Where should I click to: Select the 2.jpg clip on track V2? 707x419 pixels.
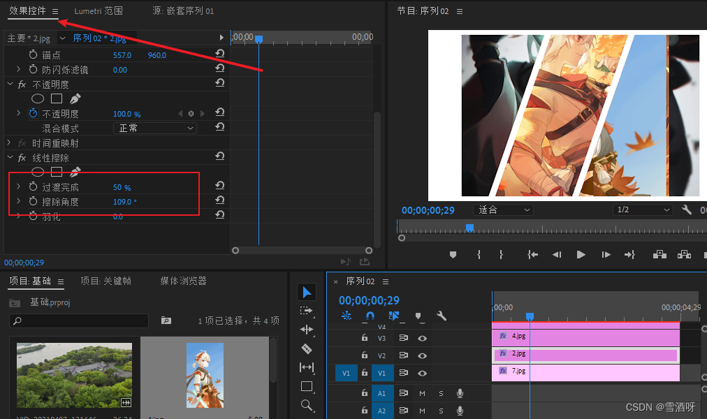pyautogui.click(x=585, y=355)
